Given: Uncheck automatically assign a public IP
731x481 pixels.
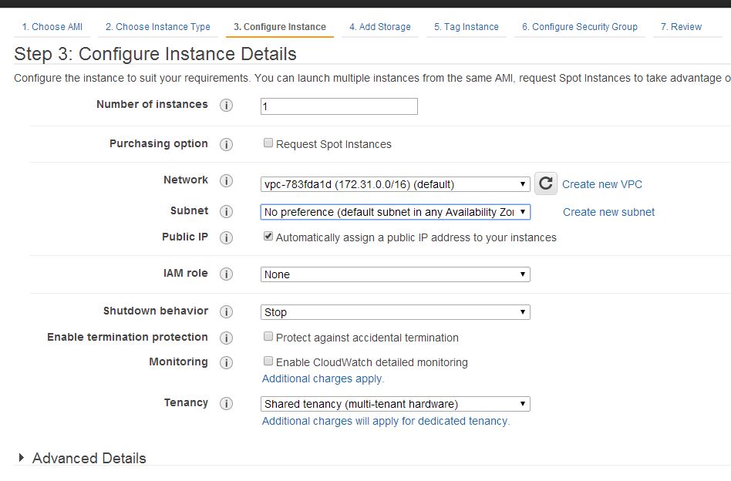Looking at the screenshot, I should click(x=268, y=237).
